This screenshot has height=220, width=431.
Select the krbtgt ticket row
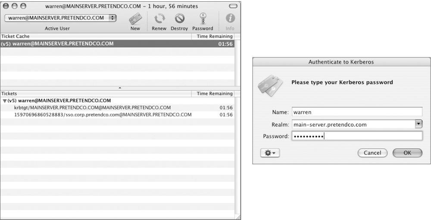coord(117,108)
